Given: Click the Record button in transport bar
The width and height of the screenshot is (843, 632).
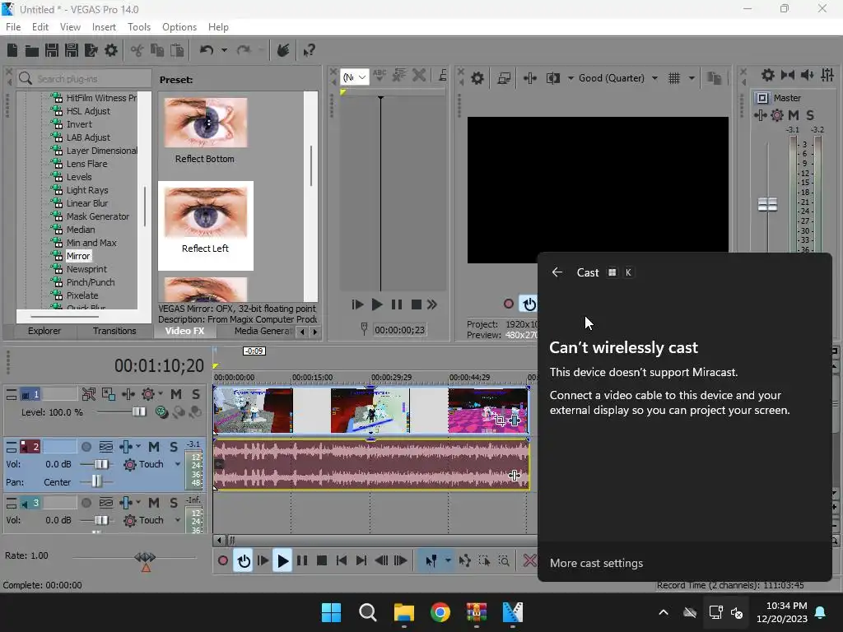Looking at the screenshot, I should 222,561.
